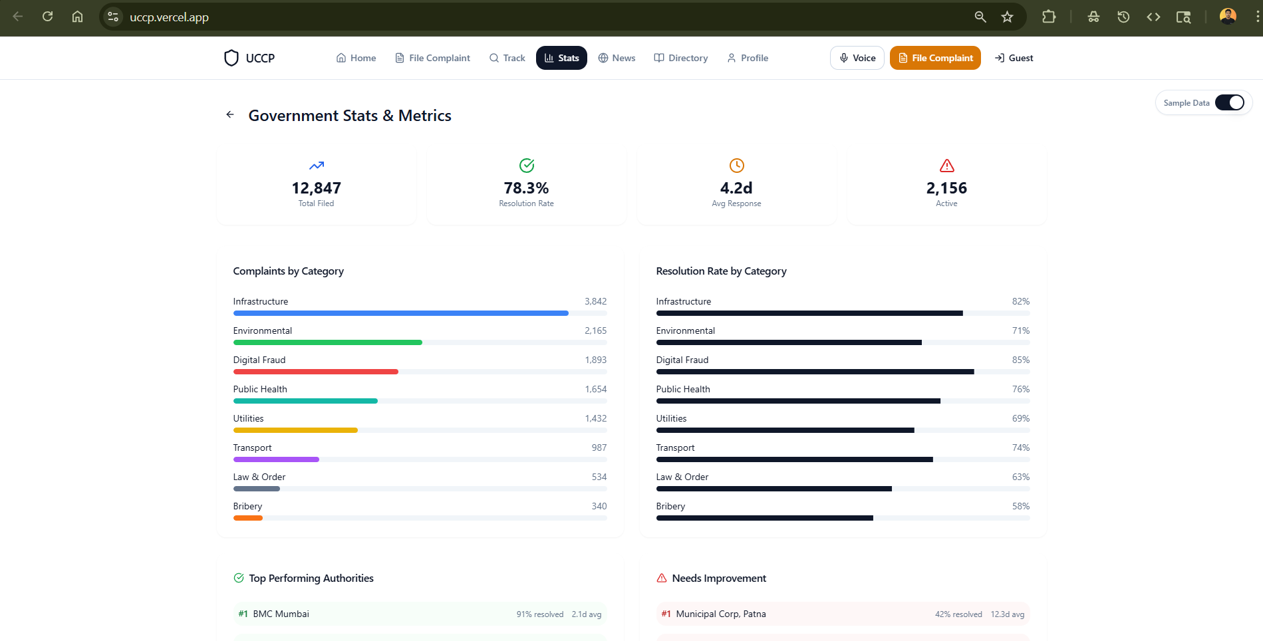Click the back arrow beside Government Stats heading
The width and height of the screenshot is (1263, 641).
(230, 114)
